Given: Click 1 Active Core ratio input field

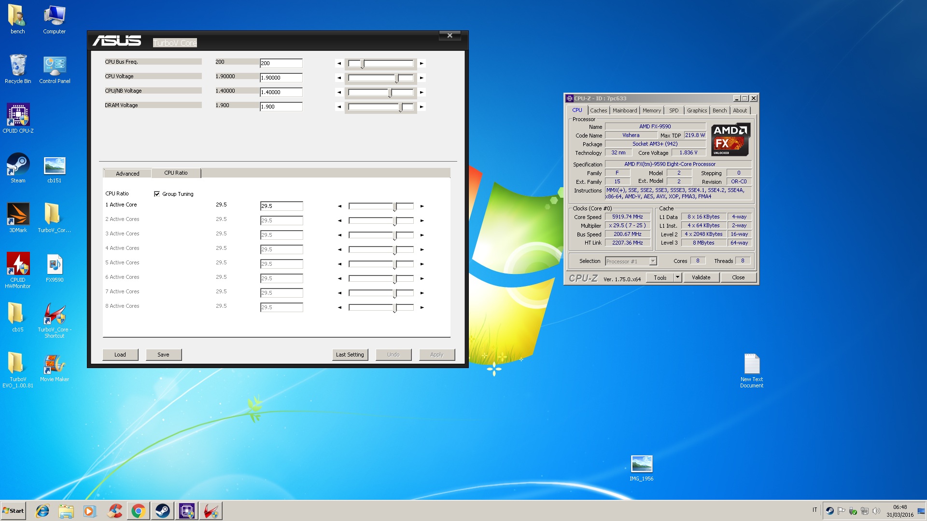Looking at the screenshot, I should pyautogui.click(x=281, y=206).
